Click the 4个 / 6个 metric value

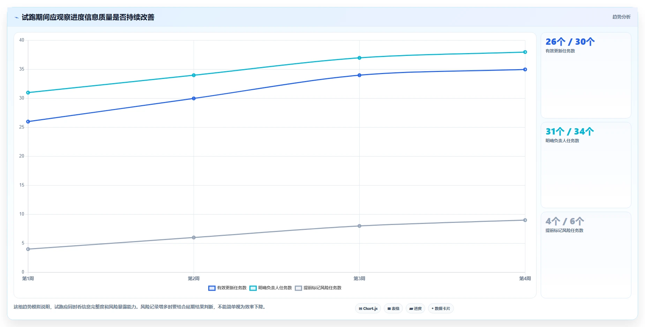pos(565,221)
